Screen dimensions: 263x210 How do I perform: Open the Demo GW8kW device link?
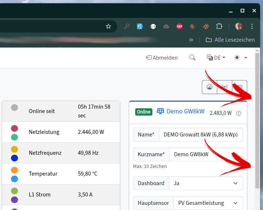coord(185,111)
